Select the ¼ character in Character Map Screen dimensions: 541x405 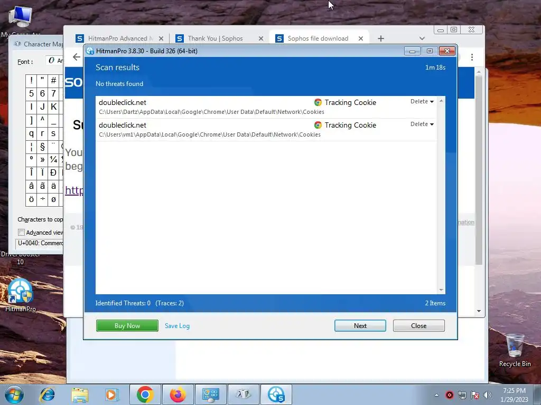pyautogui.click(x=53, y=159)
